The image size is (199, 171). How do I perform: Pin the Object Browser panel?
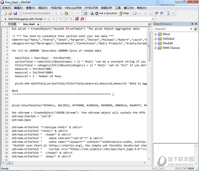click(191, 24)
